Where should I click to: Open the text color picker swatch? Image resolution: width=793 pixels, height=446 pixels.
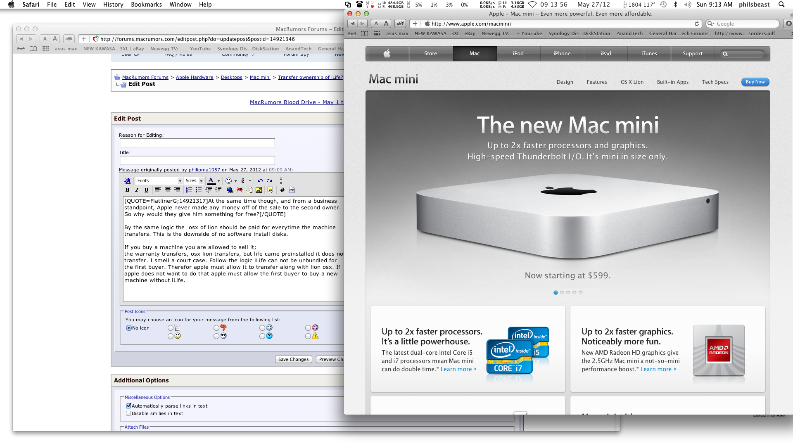tap(211, 180)
